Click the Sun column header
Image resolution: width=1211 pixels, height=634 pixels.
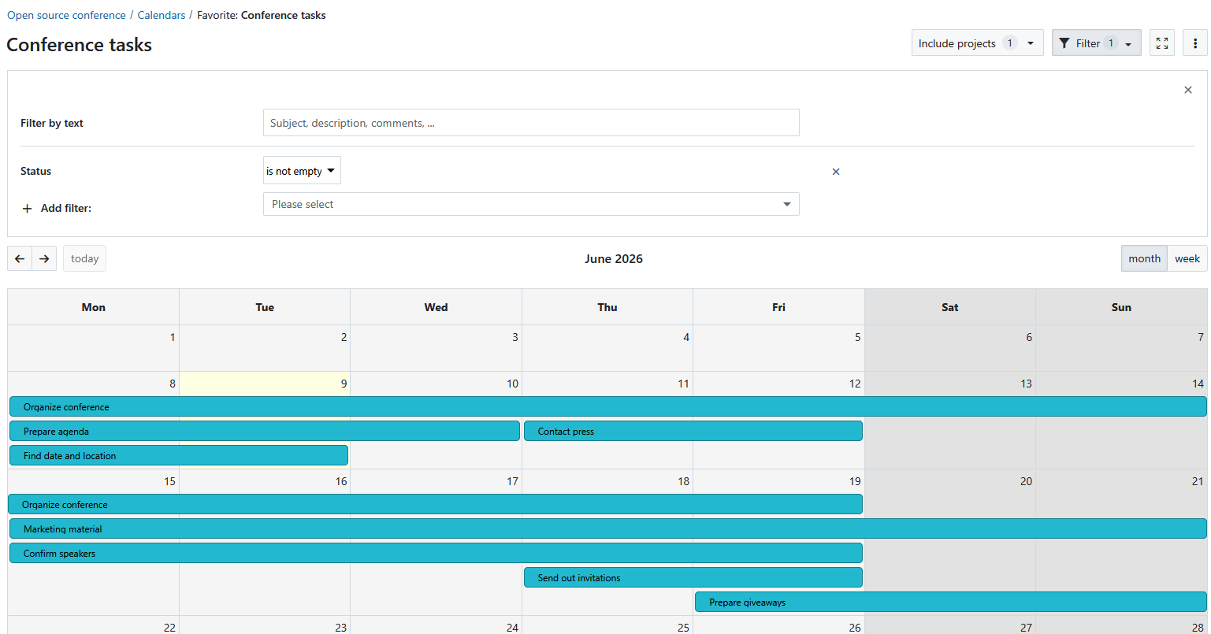1121,307
